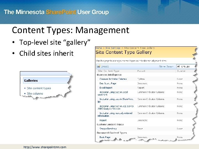Open the Sample Reading content type
The height and width of the screenshot is (149, 199).
[108, 129]
